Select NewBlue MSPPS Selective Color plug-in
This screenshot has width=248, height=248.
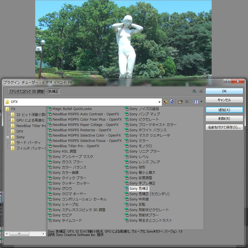click(x=84, y=135)
